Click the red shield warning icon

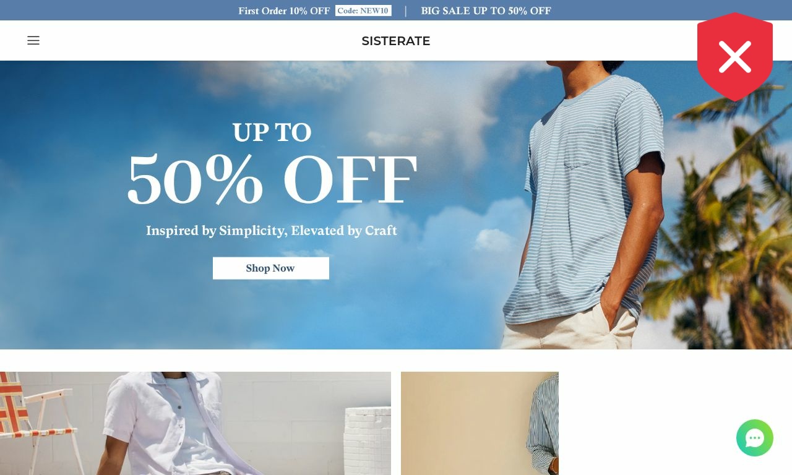click(x=735, y=57)
